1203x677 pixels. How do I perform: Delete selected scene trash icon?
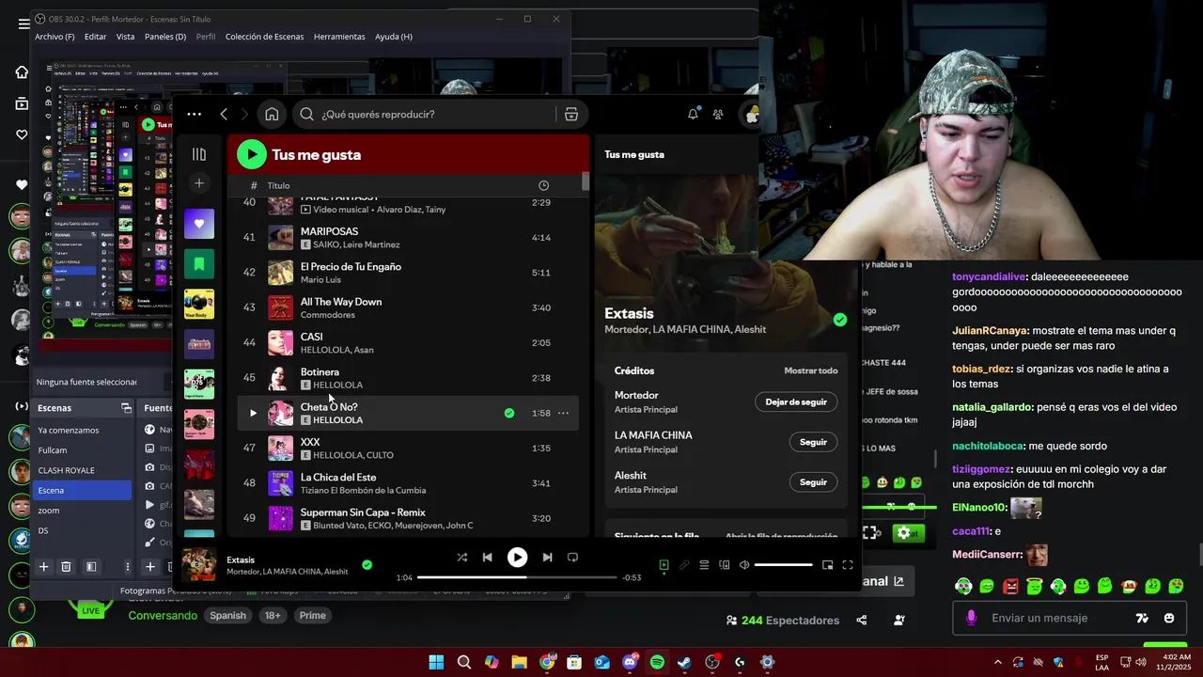click(66, 567)
